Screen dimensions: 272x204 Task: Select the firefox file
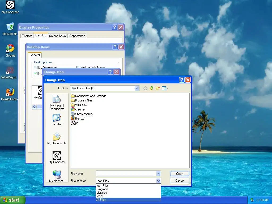click(77, 118)
